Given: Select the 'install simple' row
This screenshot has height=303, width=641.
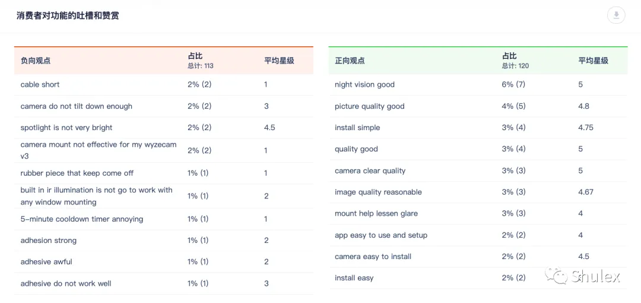Looking at the screenshot, I should tap(478, 128).
